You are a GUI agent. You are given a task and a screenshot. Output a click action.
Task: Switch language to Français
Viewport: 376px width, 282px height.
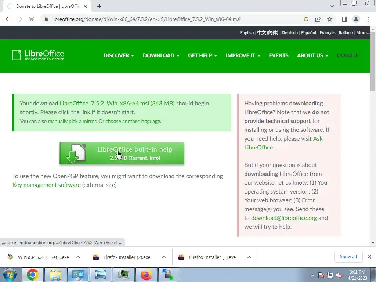point(327,33)
